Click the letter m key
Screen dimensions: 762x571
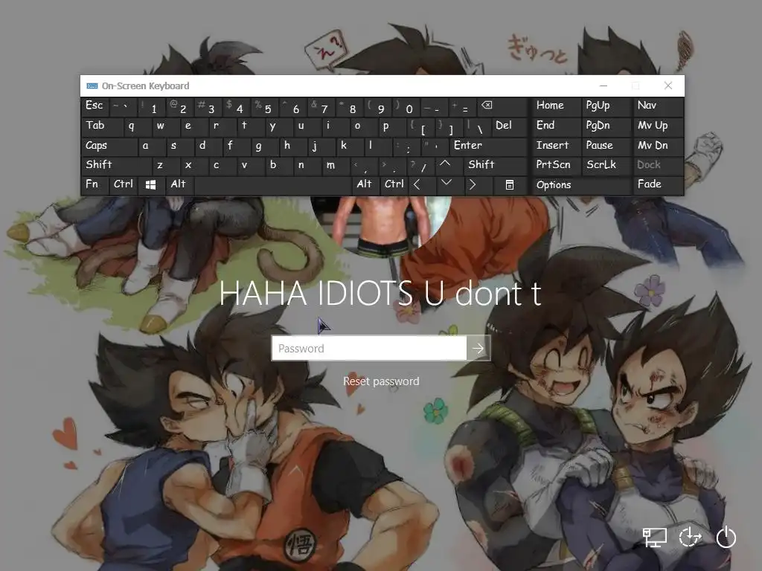click(x=336, y=165)
